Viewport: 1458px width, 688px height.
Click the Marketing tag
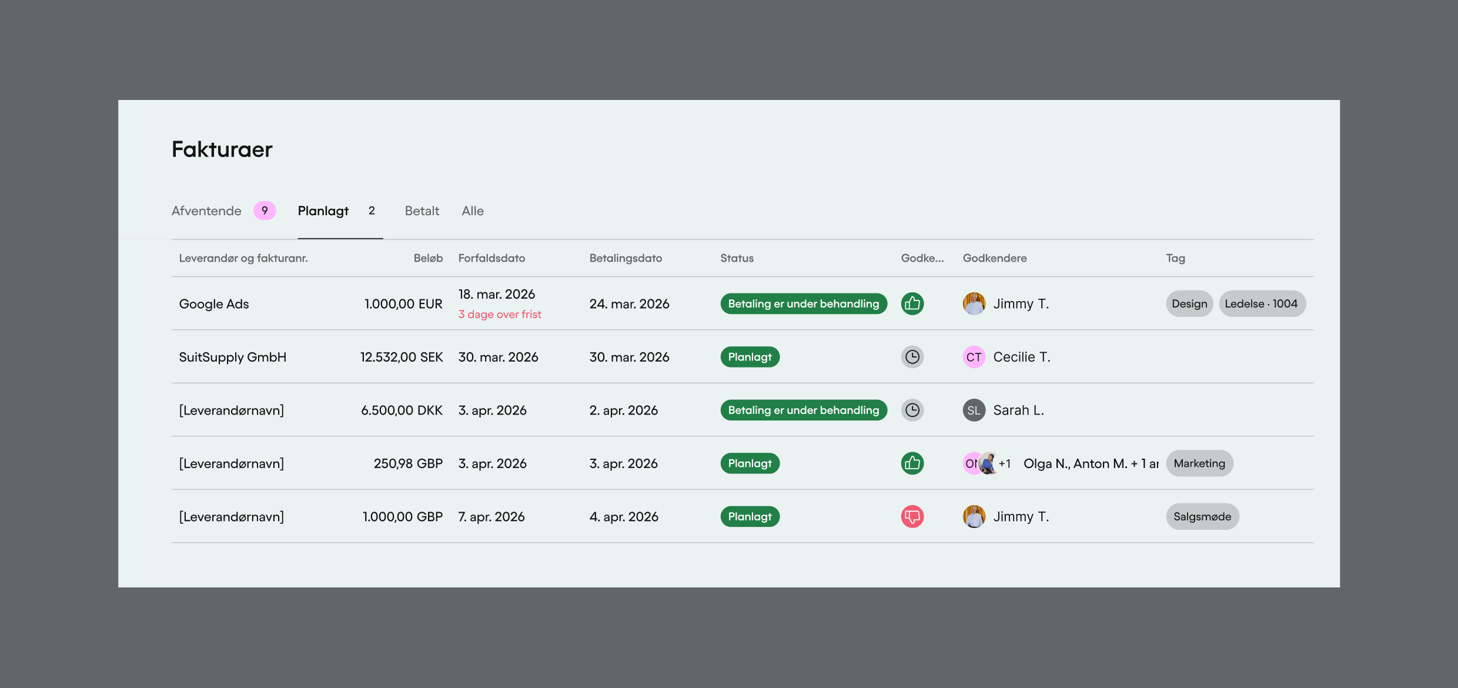[1199, 463]
